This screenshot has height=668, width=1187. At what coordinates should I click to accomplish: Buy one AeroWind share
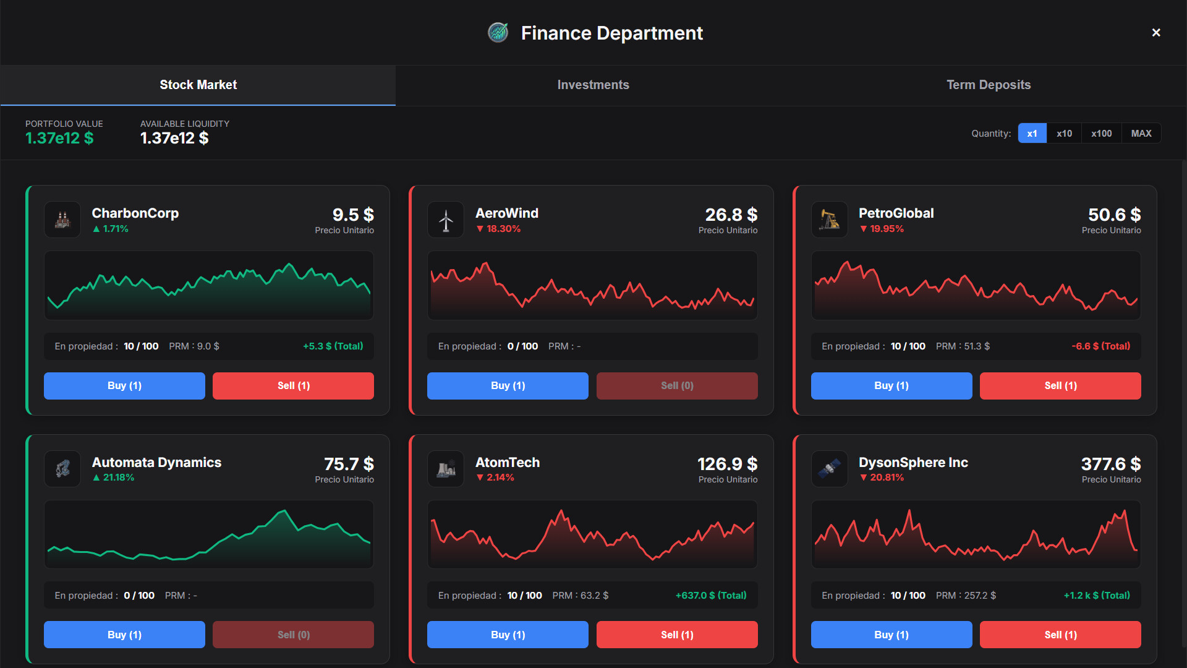pyautogui.click(x=508, y=386)
